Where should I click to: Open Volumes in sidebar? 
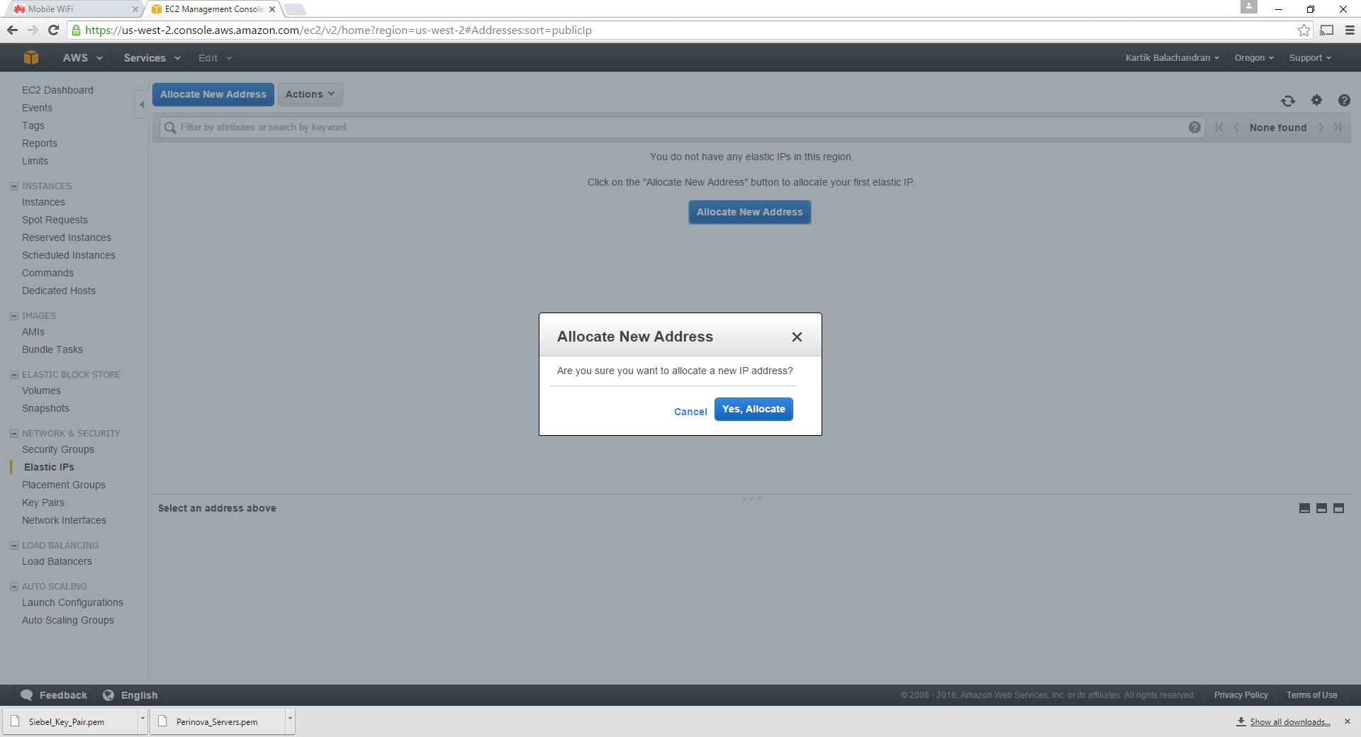[x=41, y=390]
